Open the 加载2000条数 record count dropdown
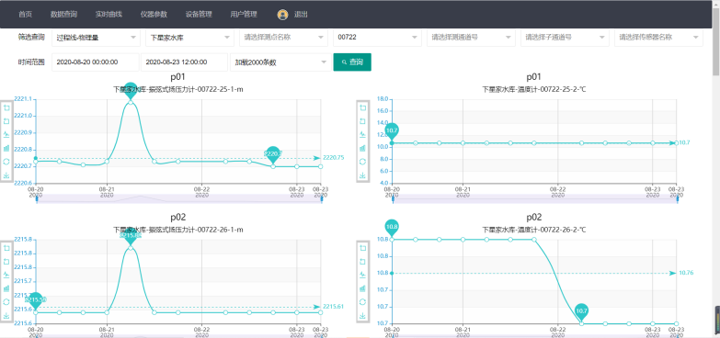The width and height of the screenshot is (720, 338). [280, 62]
